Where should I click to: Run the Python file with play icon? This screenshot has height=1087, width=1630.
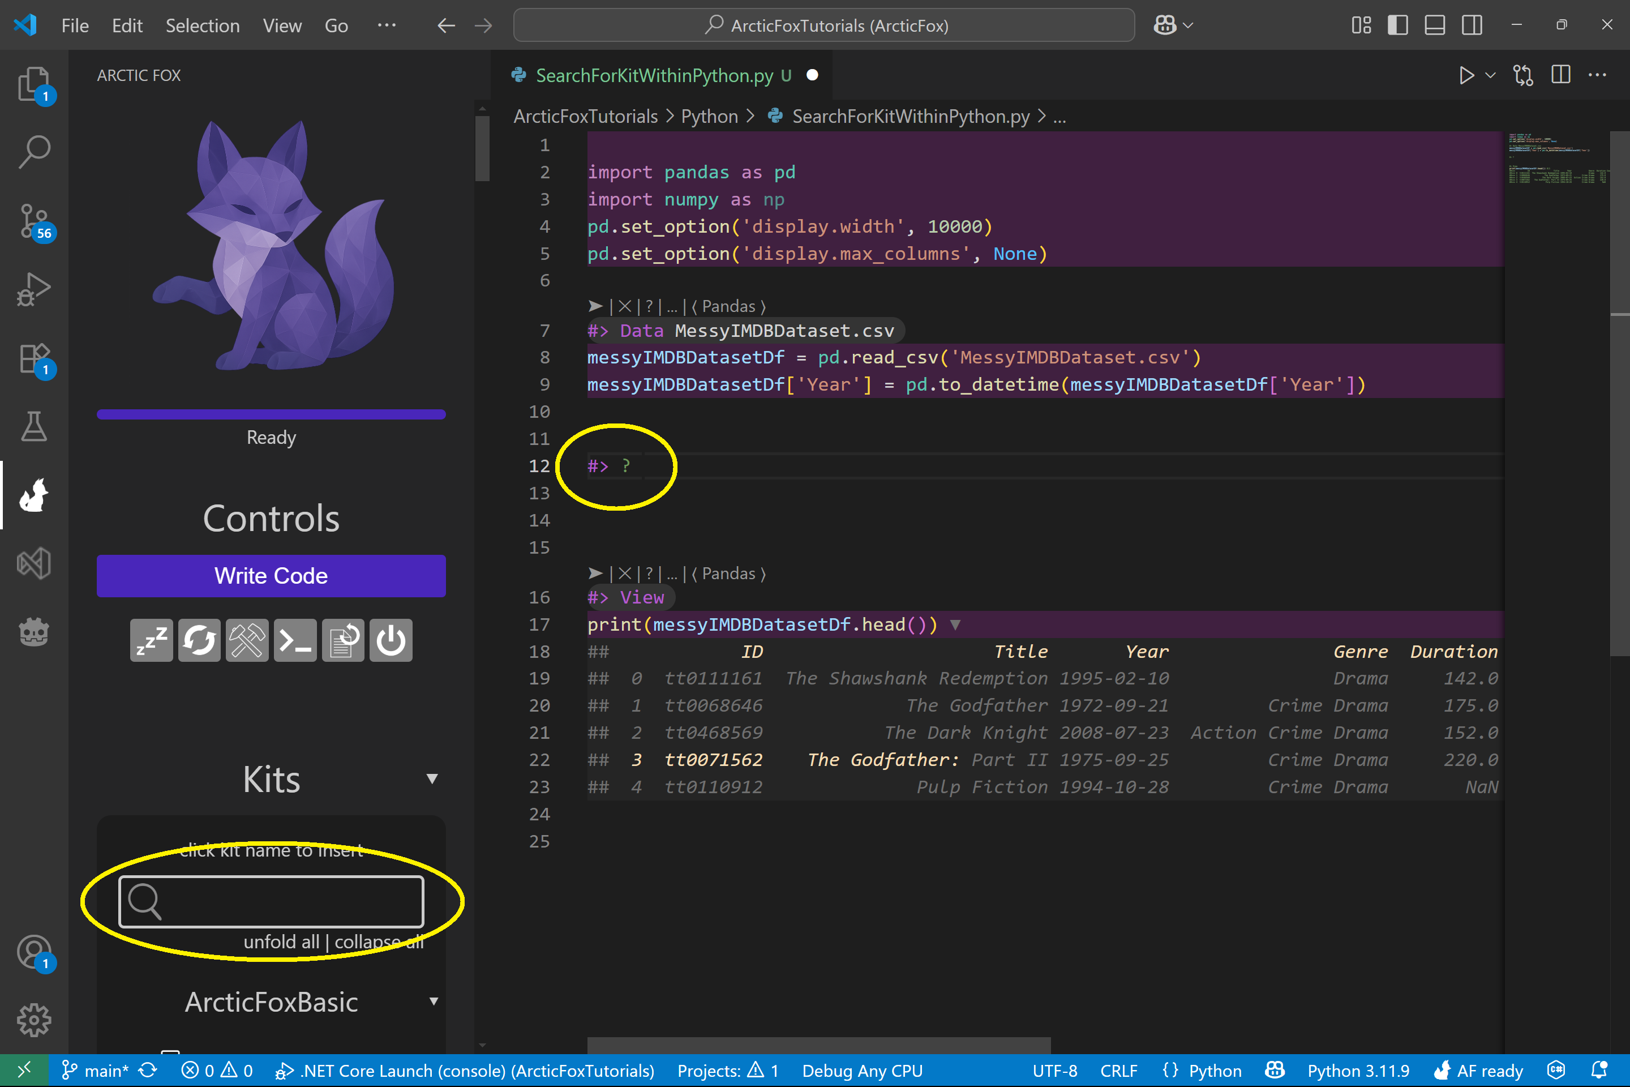point(1466,75)
